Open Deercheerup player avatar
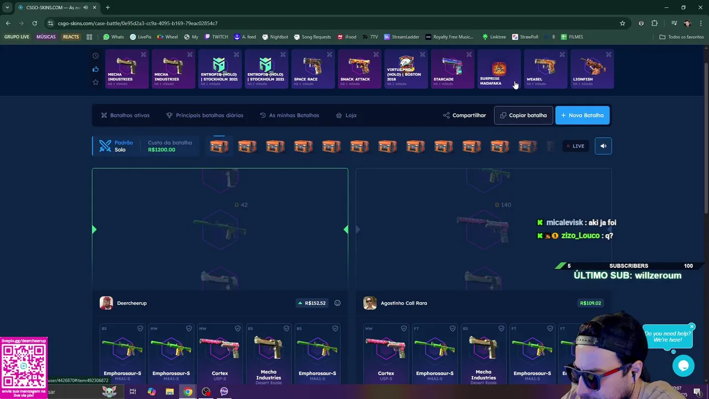709x399 pixels. pos(106,303)
